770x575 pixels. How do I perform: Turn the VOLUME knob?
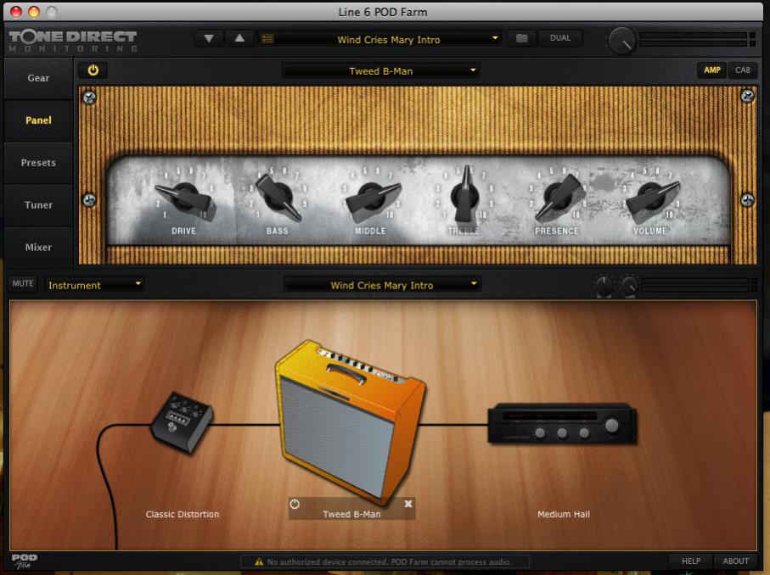653,196
